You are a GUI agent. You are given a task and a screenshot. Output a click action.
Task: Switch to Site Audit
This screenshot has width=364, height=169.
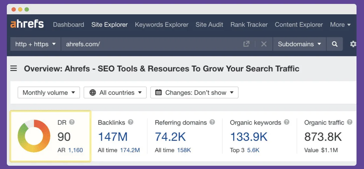pos(209,25)
